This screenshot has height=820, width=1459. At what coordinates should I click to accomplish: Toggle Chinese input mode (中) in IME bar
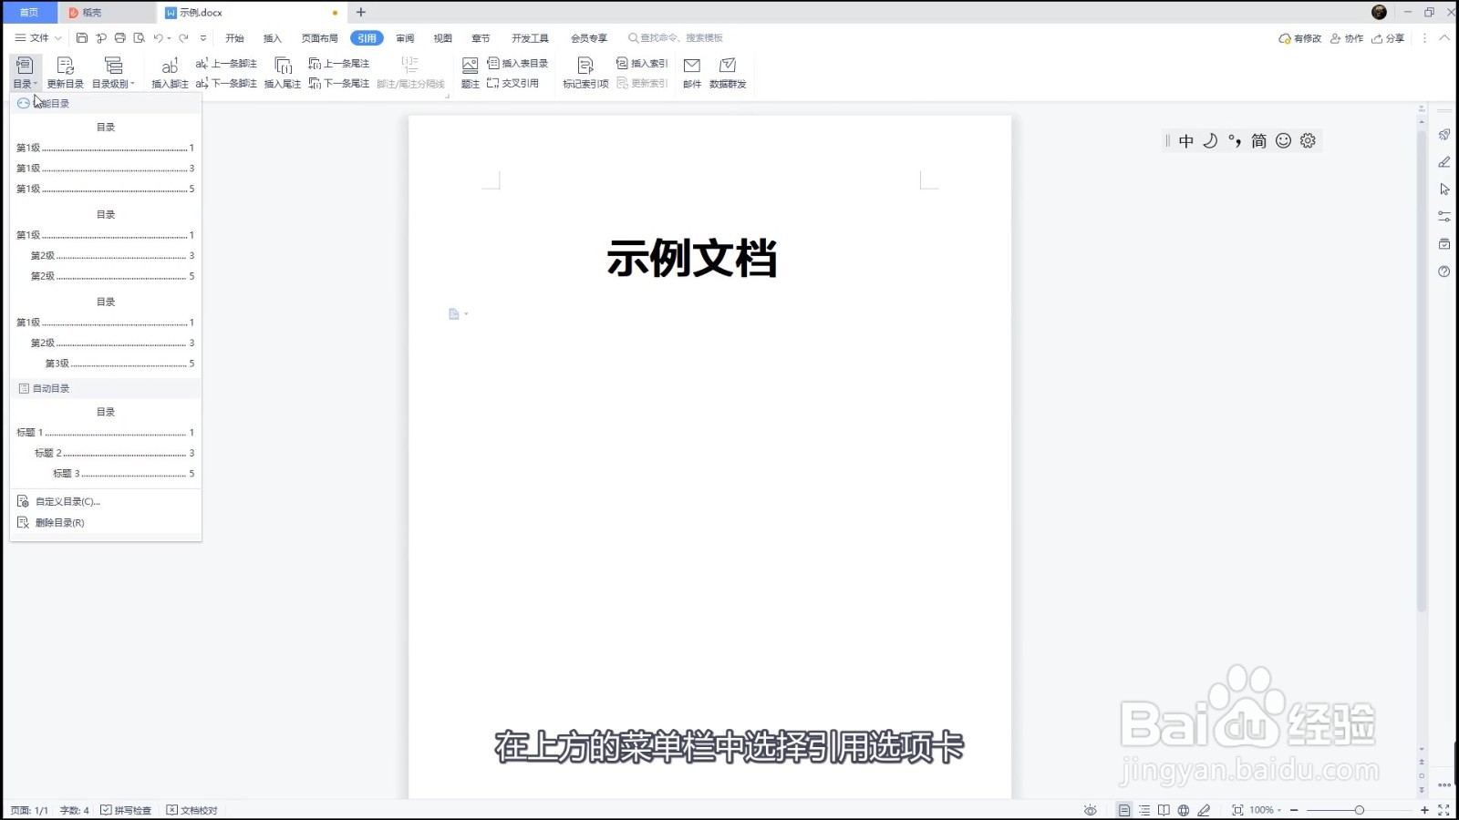point(1186,140)
